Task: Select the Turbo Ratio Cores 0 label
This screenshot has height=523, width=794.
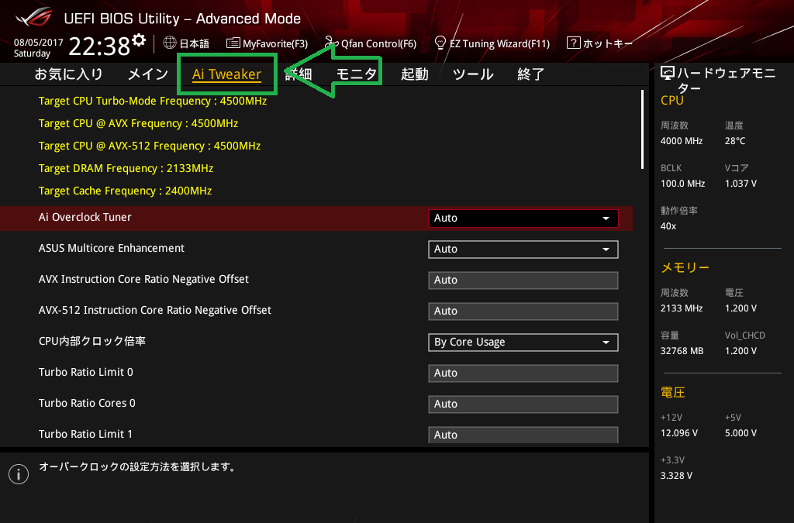Action: [x=87, y=403]
